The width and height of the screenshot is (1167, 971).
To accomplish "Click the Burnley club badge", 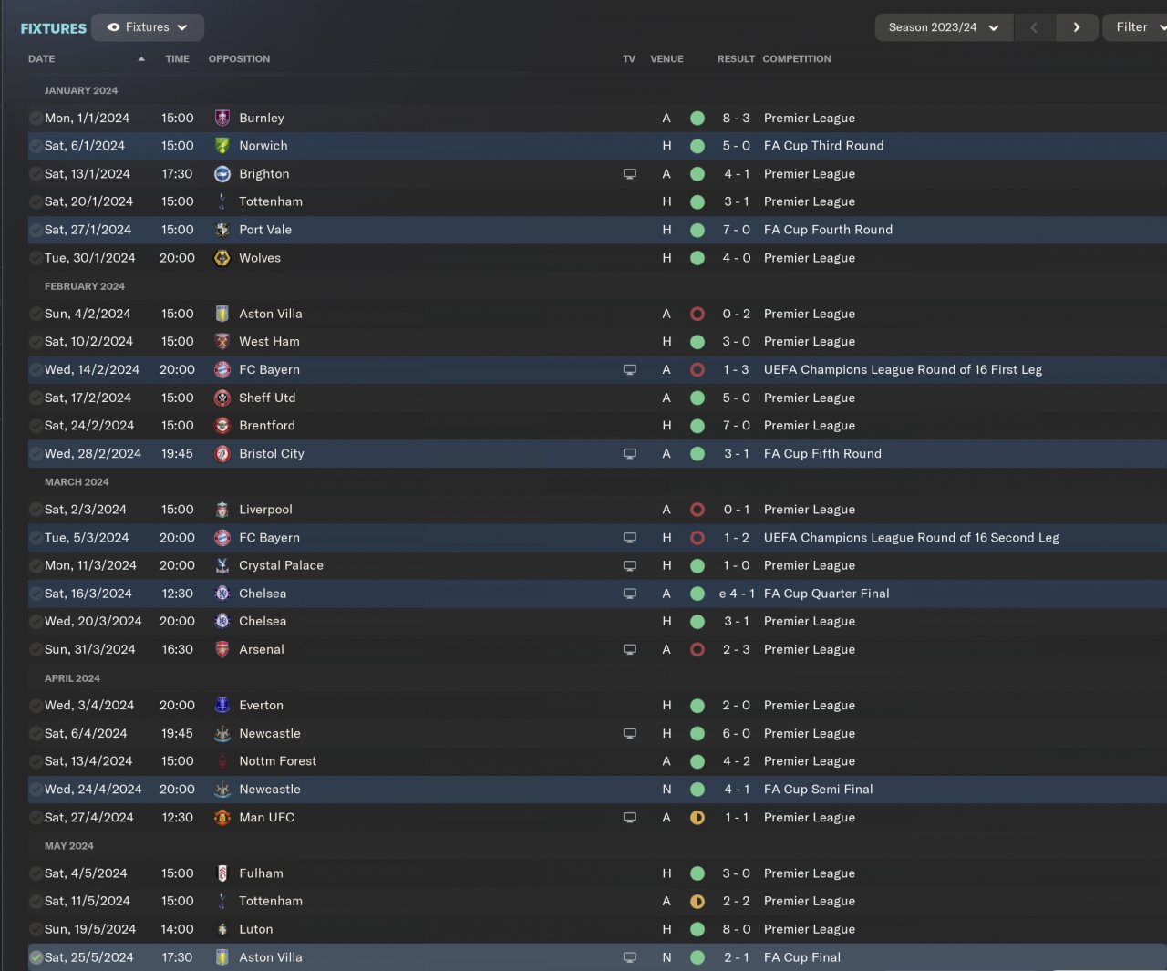I will click(222, 118).
